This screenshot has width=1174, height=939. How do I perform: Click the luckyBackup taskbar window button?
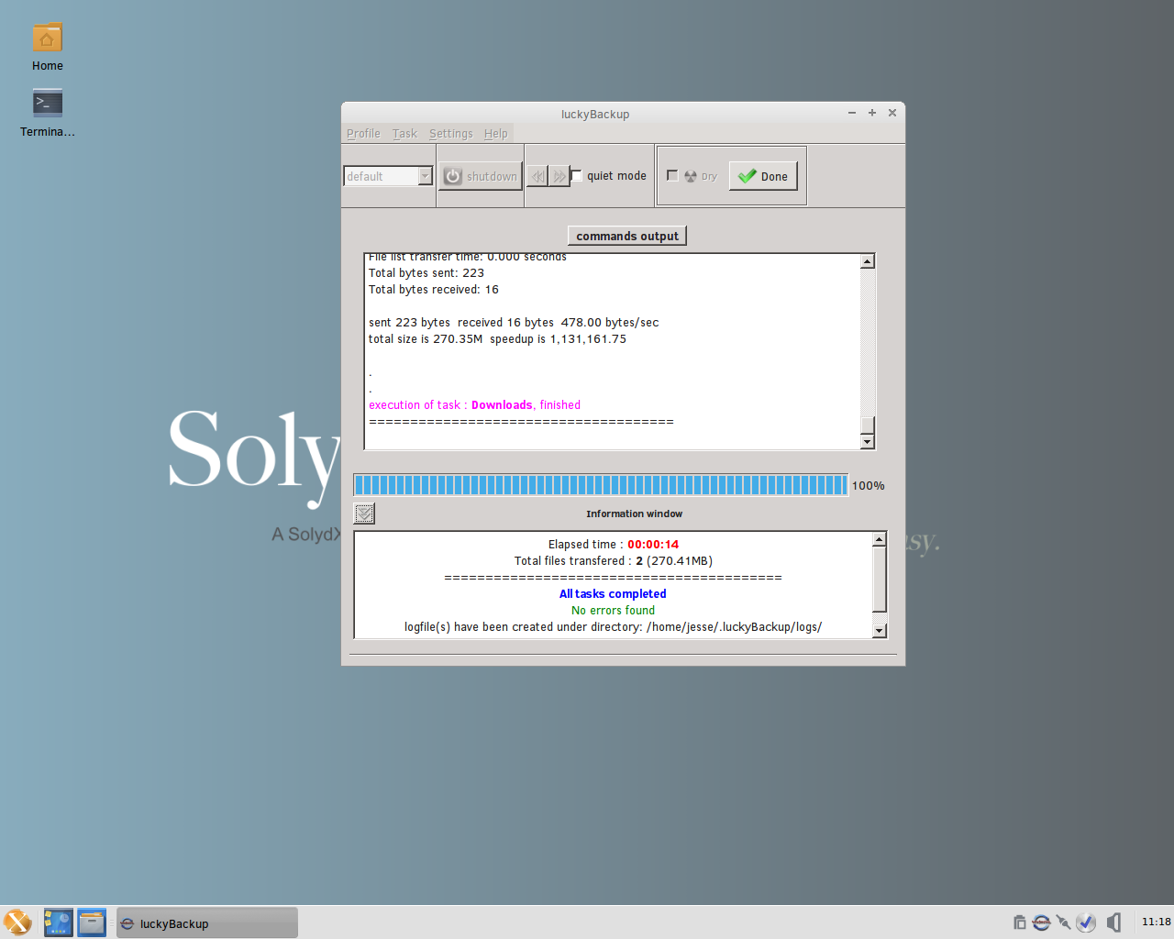pyautogui.click(x=207, y=923)
